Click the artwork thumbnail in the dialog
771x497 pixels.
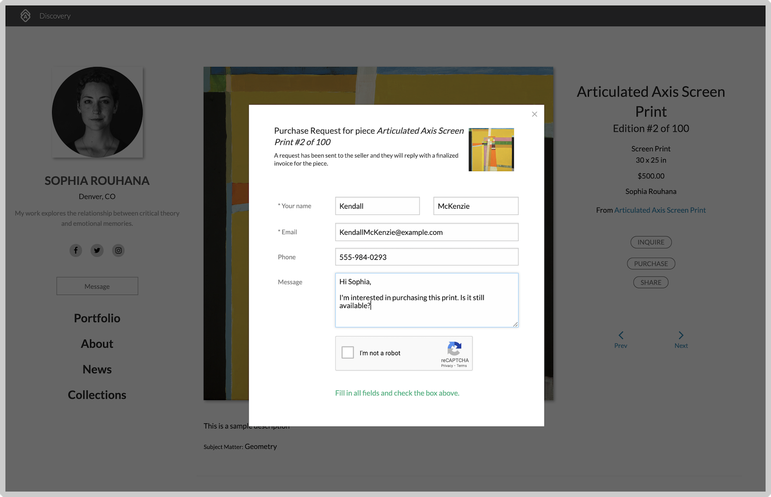[x=491, y=149]
